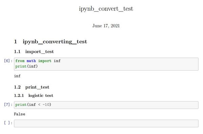Click the 1.2.1 logistic test heading
203x134 pixels.
33,95
